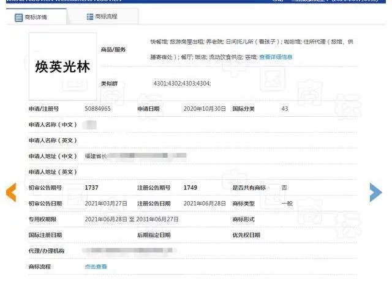Screen dimensions: 392x288
Task: Click the 商标流程 list icon
Action: click(90, 17)
